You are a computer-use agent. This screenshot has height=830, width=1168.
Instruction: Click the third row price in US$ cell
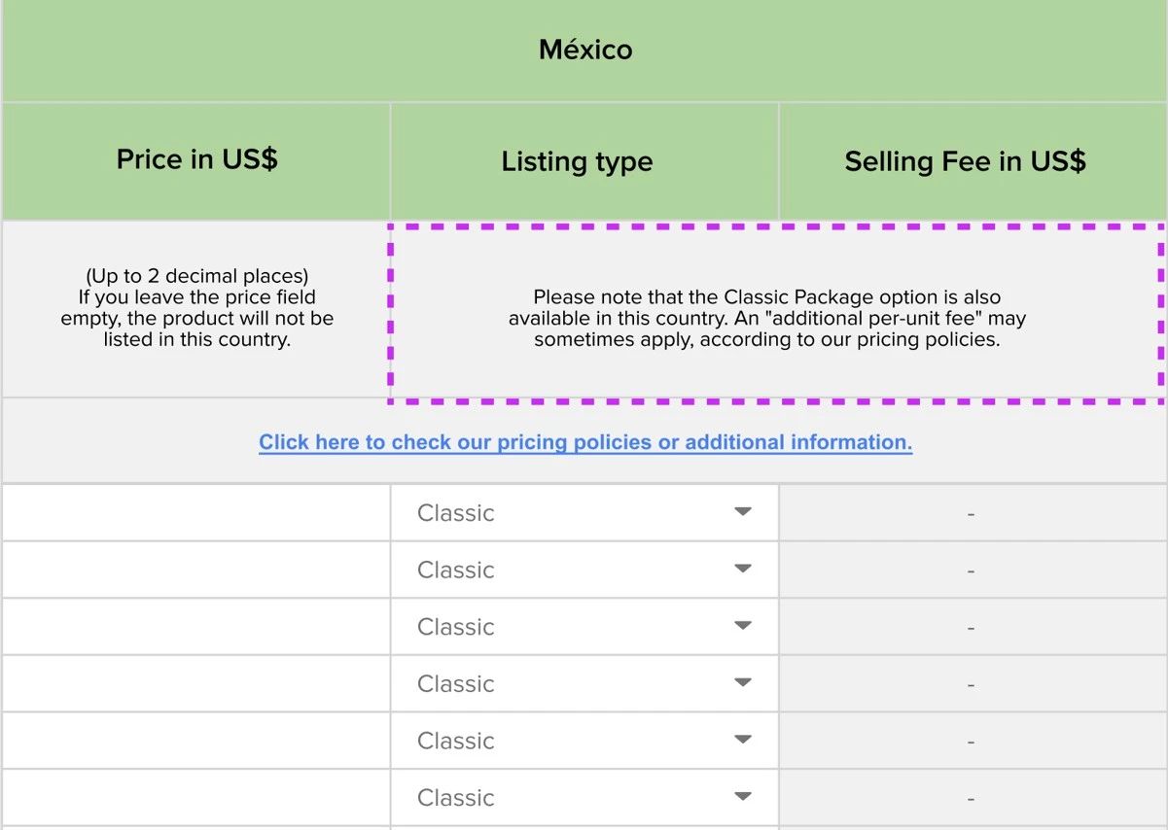[195, 627]
